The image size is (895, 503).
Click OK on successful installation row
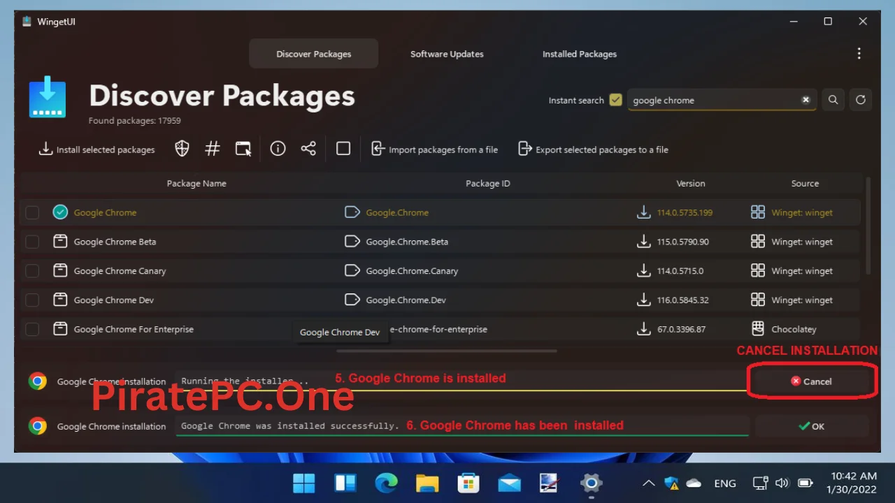812,426
